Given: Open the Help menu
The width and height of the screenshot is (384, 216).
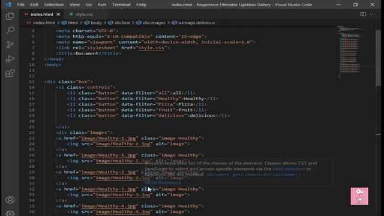Looking at the screenshot, I should (x=141, y=5).
